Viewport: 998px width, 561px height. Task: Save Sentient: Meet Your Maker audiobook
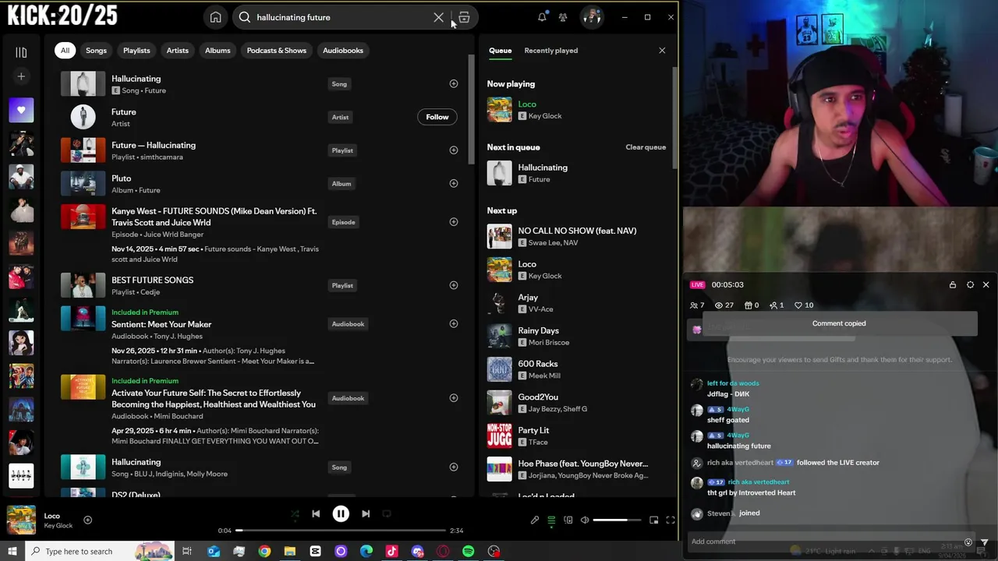click(454, 323)
